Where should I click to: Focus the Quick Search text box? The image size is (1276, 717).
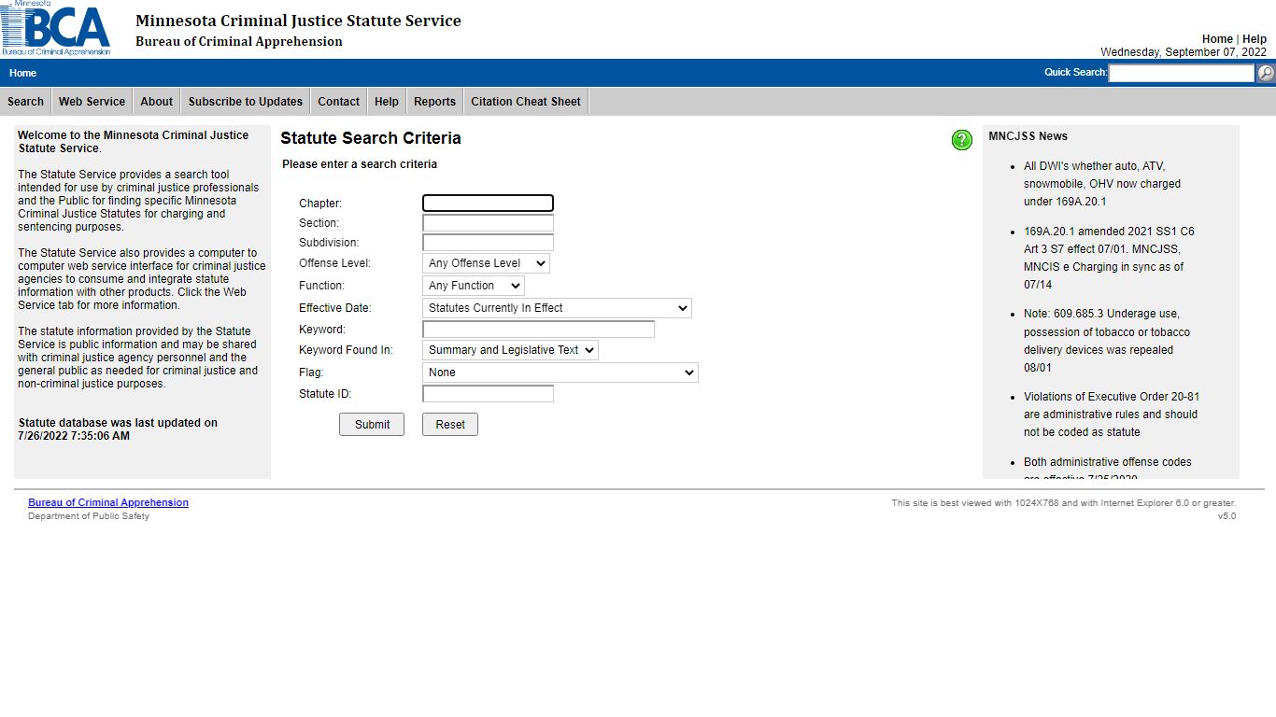[x=1182, y=73]
